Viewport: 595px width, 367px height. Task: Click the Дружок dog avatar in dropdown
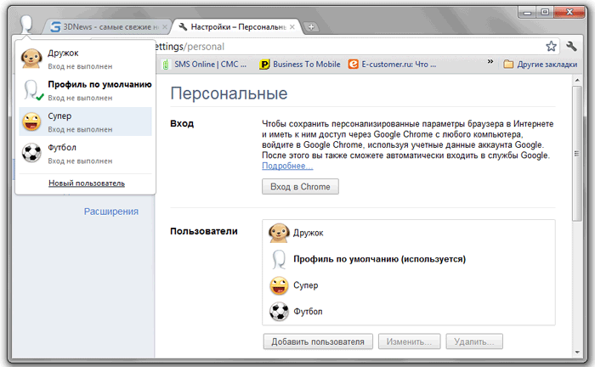31,59
